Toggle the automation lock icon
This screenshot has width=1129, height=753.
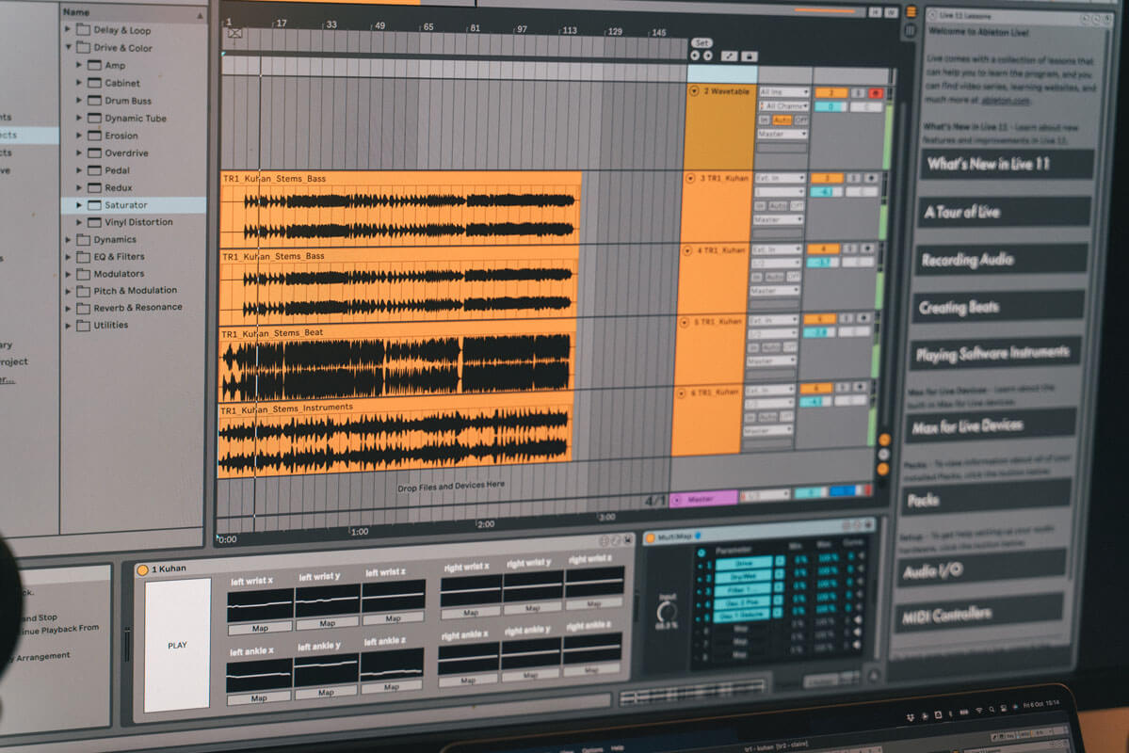point(750,56)
